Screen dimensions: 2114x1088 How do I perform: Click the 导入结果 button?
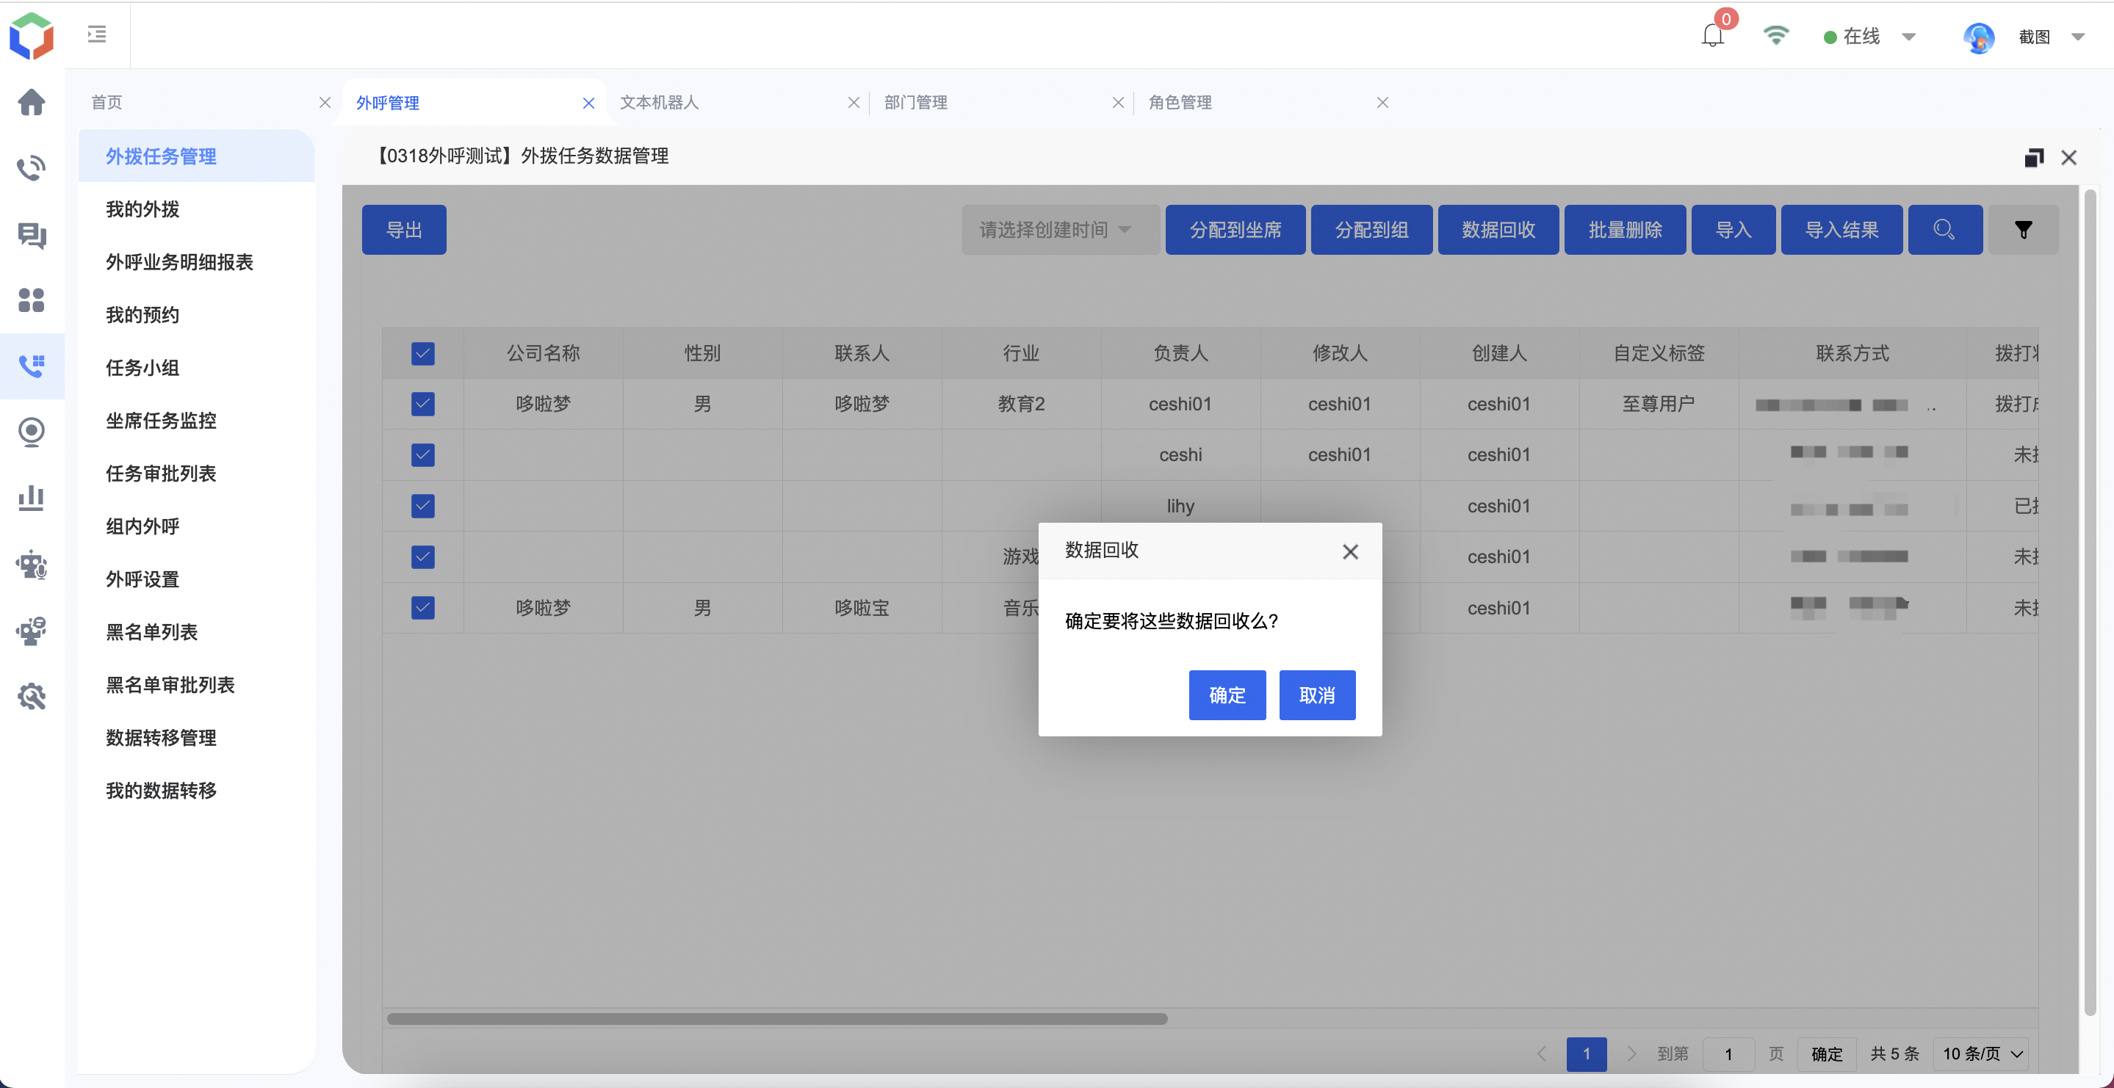1841,230
